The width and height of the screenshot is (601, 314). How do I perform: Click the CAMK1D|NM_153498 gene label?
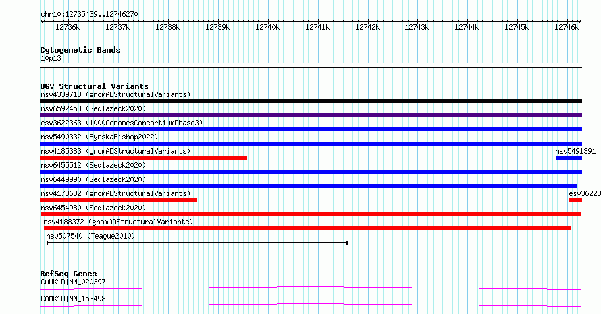[x=73, y=299]
